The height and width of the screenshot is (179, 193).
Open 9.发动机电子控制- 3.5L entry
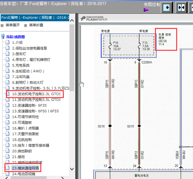coord(41,88)
